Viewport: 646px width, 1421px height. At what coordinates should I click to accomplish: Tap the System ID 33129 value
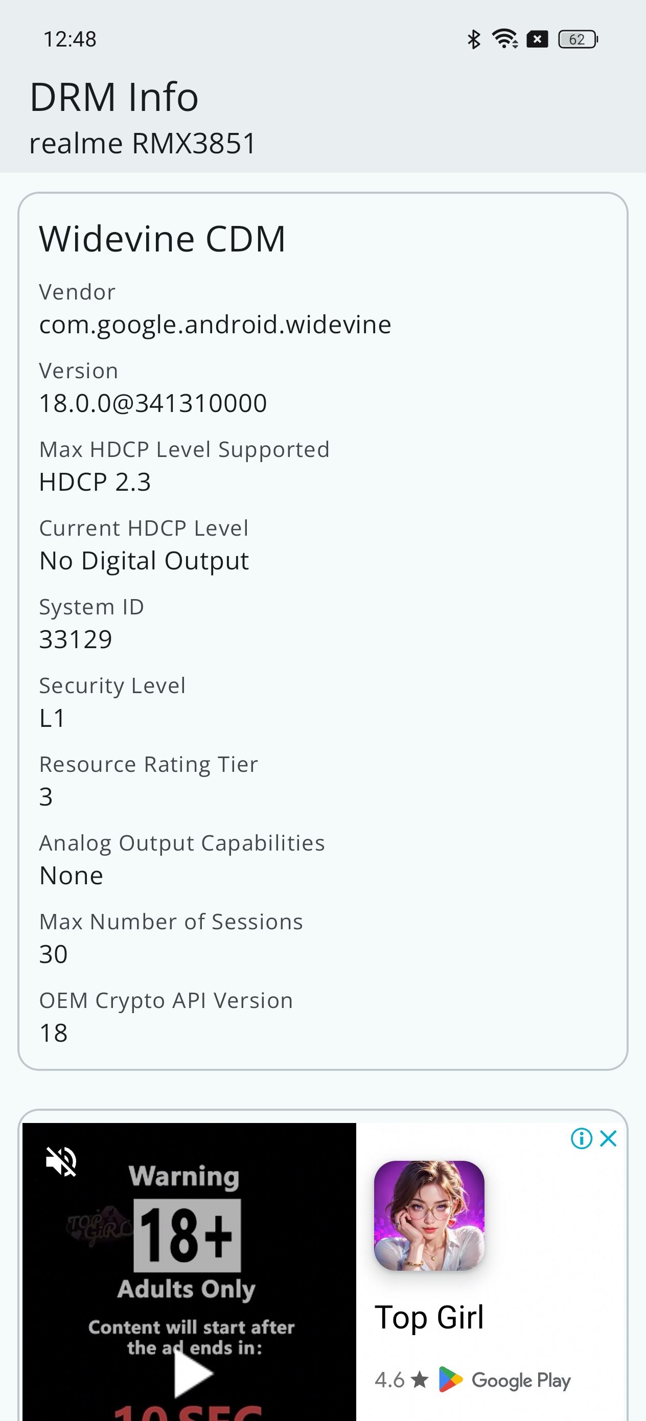pyautogui.click(x=76, y=639)
